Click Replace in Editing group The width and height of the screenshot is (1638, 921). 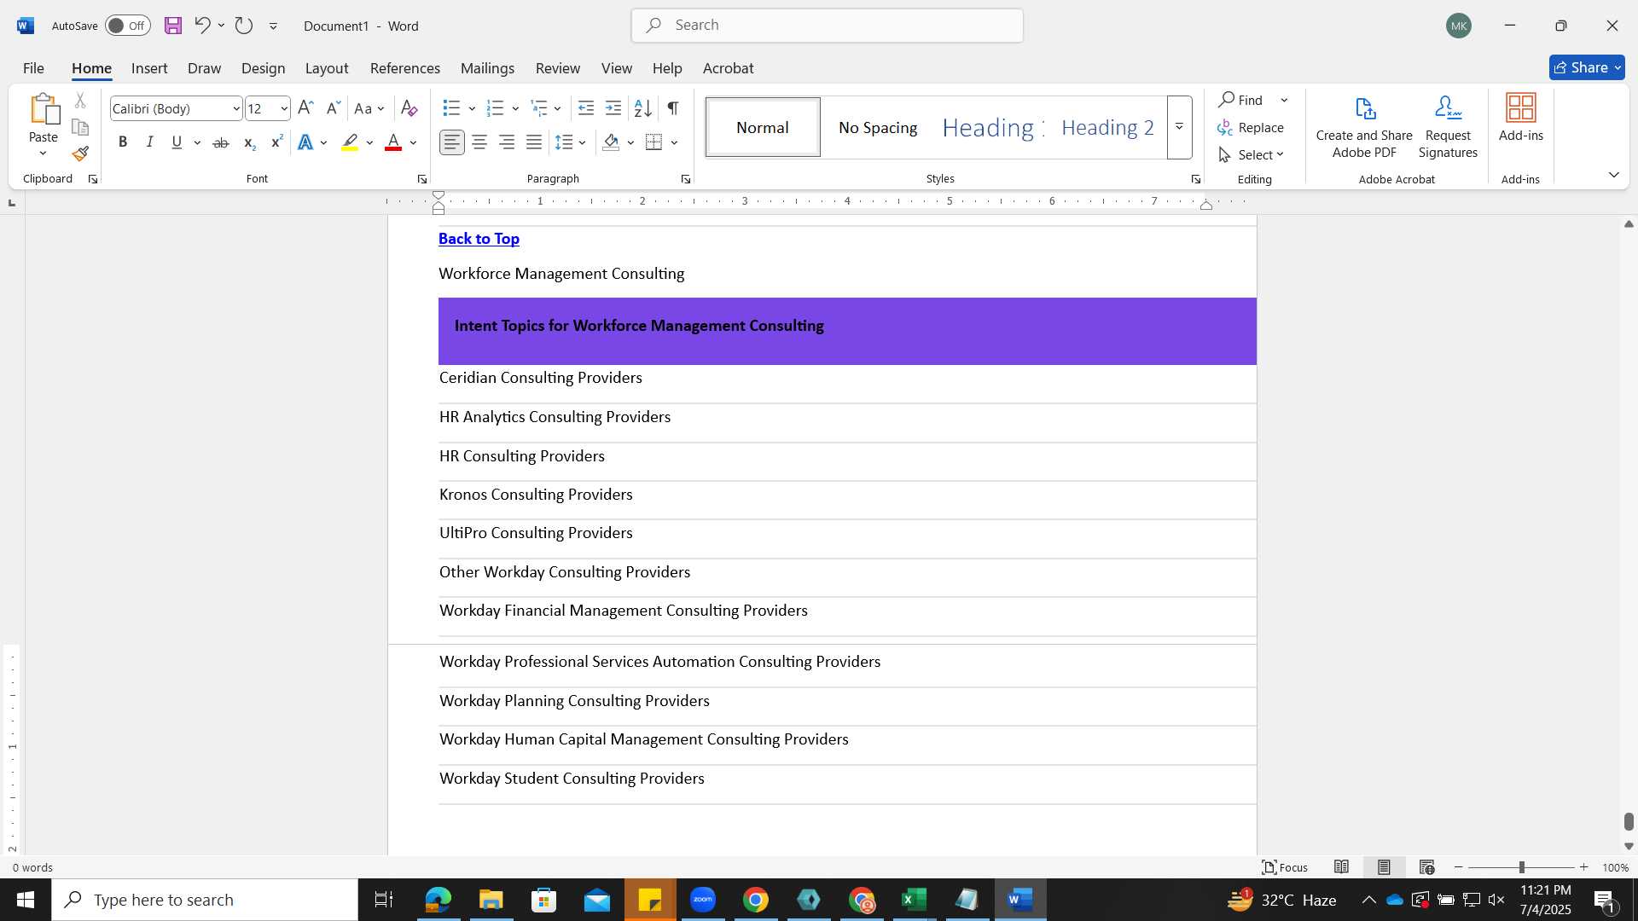pos(1251,127)
